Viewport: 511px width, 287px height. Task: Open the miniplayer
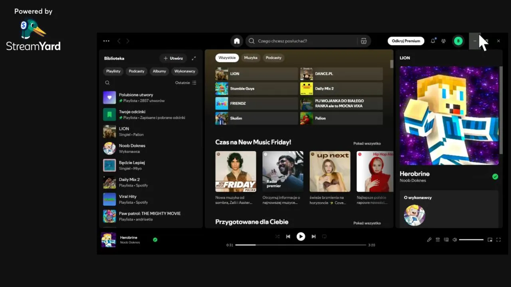490,240
